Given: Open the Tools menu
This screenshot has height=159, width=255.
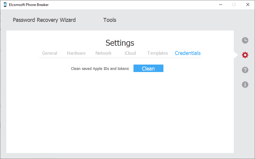Looking at the screenshot, I should tap(110, 20).
